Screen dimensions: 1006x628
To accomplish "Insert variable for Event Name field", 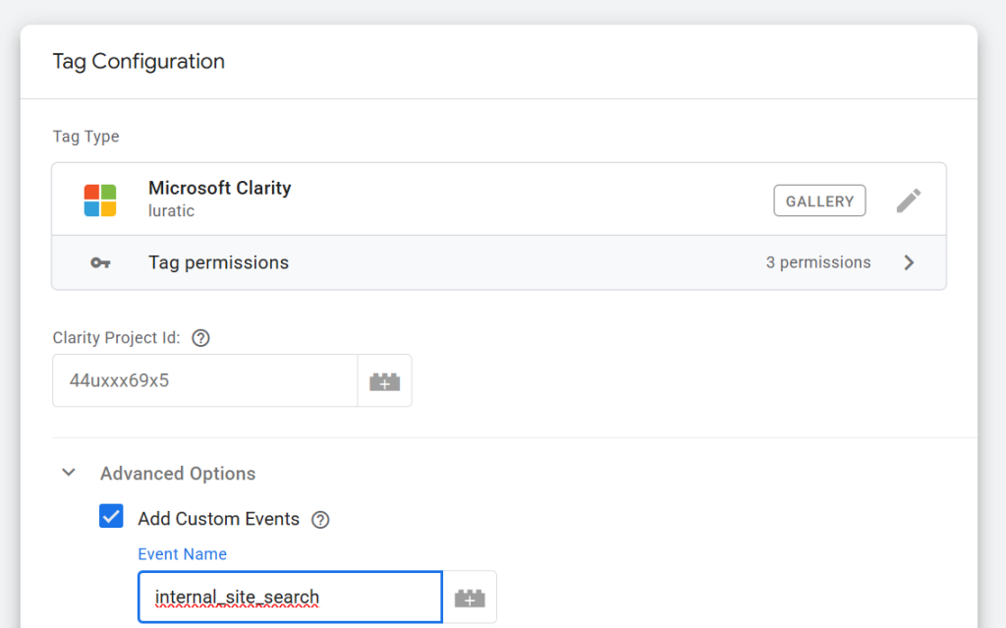I will [470, 598].
